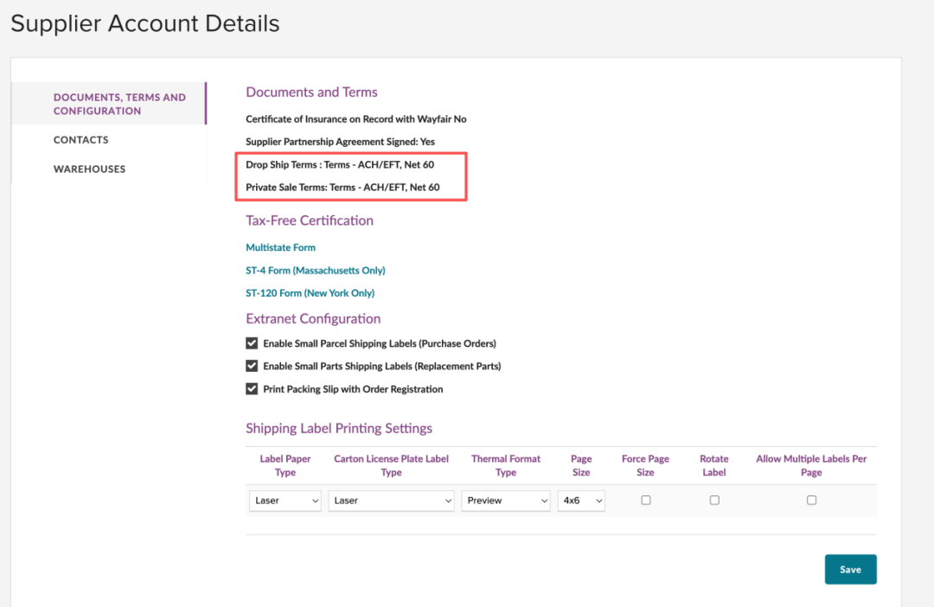Uncheck Enable Small Parts Shipping Labels
934x607 pixels.
[x=252, y=366]
